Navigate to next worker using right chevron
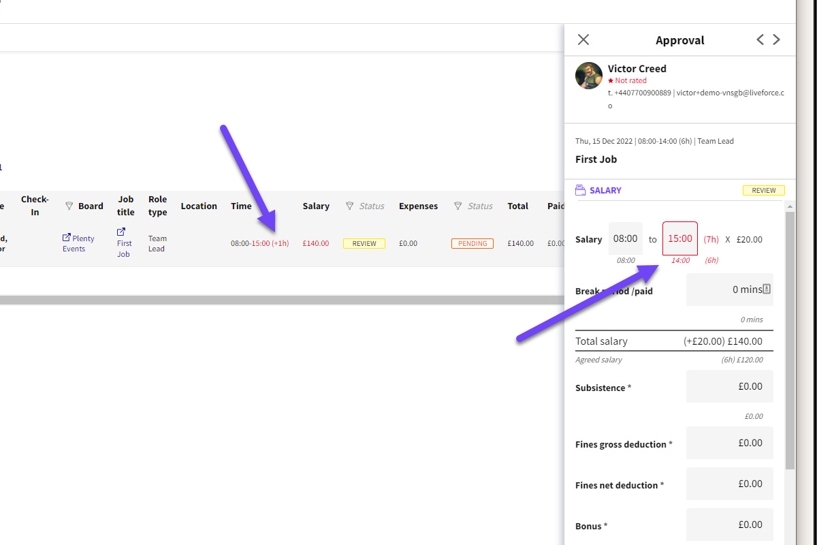Image resolution: width=817 pixels, height=545 pixels. point(776,40)
